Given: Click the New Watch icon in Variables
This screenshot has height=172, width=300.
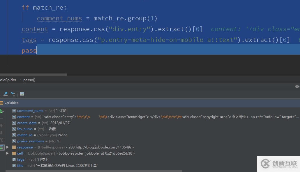Looking at the screenshot, I should coord(1,111).
